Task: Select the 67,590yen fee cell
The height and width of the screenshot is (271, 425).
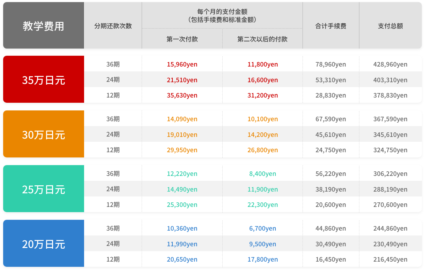Action: pos(331,119)
